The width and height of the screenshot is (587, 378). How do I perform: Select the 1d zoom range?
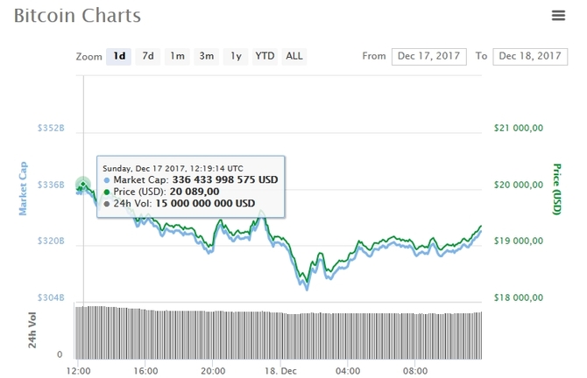118,57
